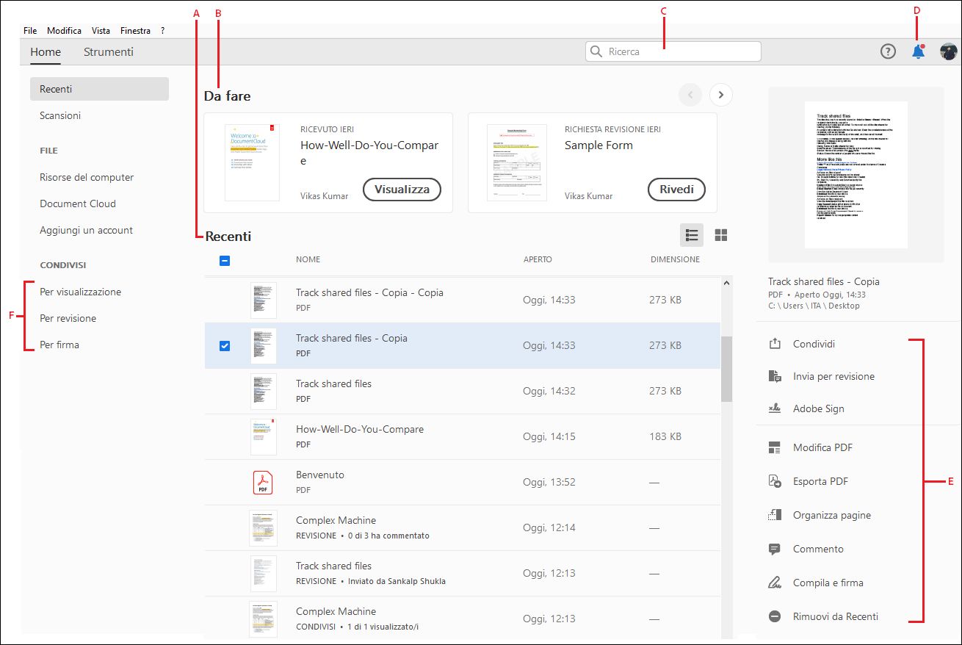Select Recenti in the sidebar
The image size is (962, 645).
(99, 89)
